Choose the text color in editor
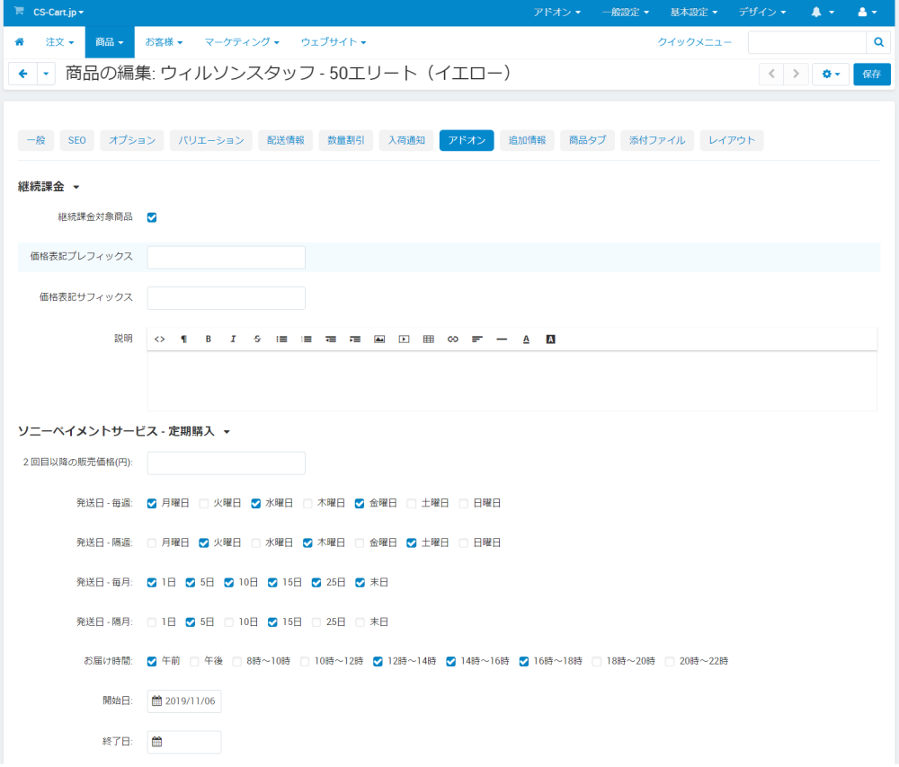This screenshot has width=899, height=767. pyautogui.click(x=526, y=339)
